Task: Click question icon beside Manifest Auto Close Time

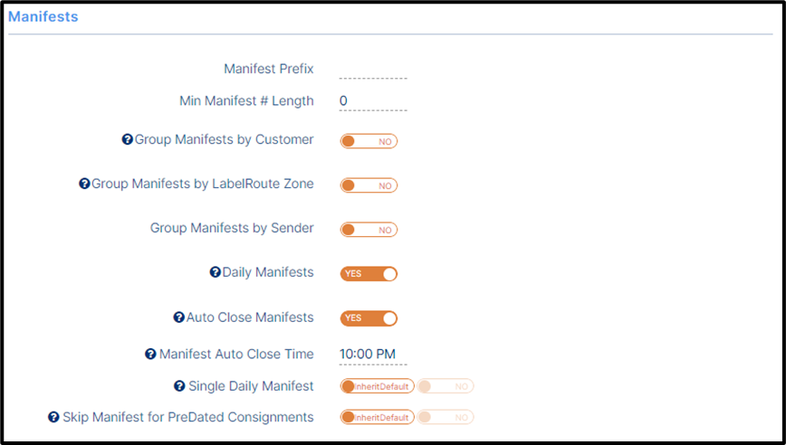Action: 150,354
